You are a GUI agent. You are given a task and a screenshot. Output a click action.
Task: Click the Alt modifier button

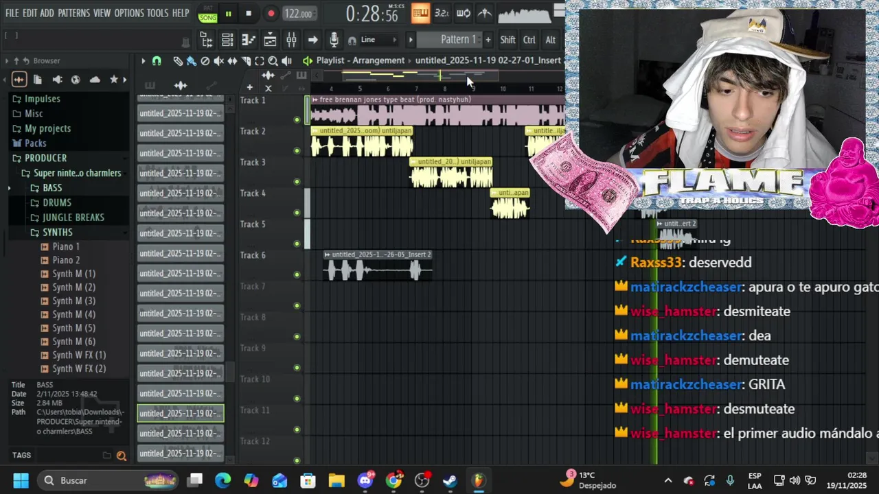(550, 40)
